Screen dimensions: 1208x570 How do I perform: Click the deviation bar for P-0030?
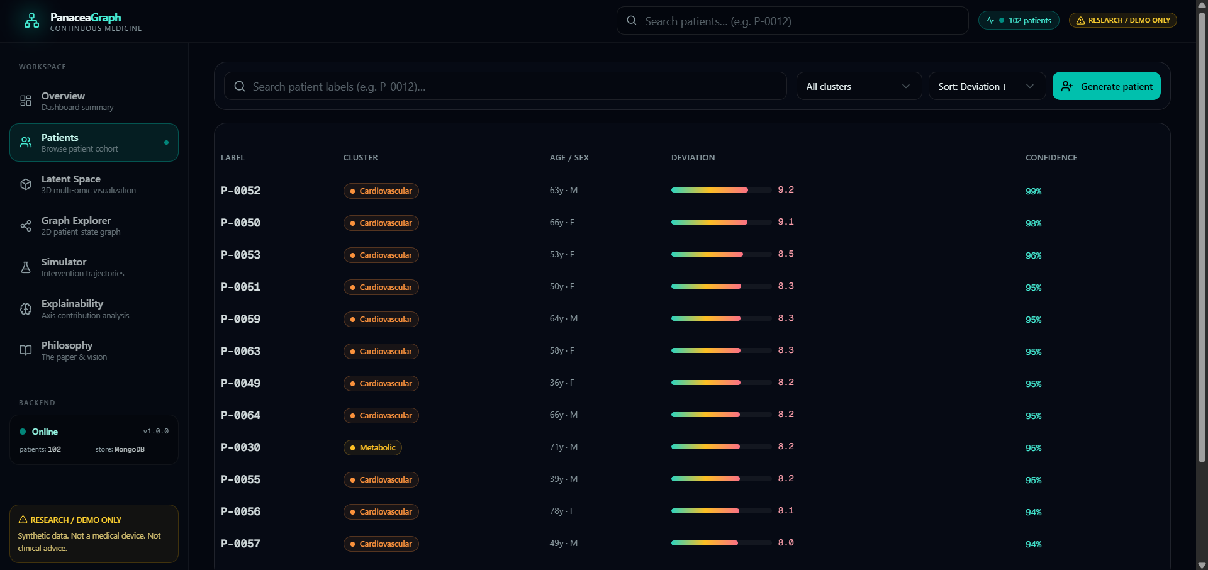(x=721, y=447)
